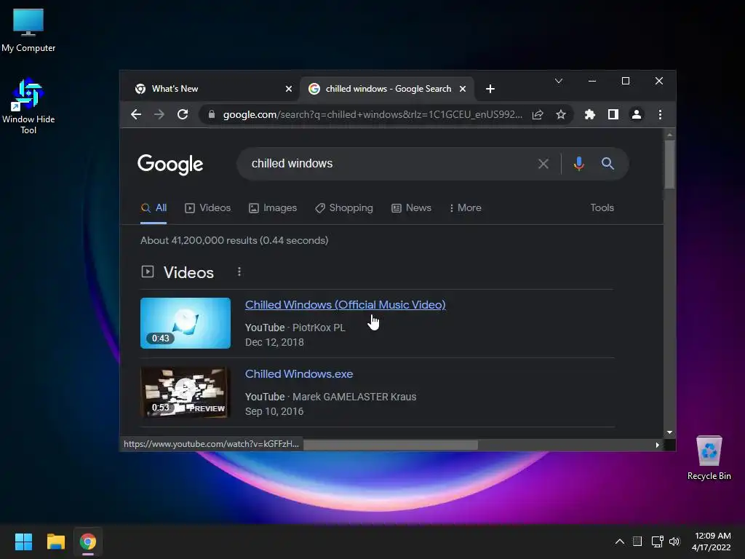
Task: Add a new tab with plus button
Action: (x=490, y=89)
